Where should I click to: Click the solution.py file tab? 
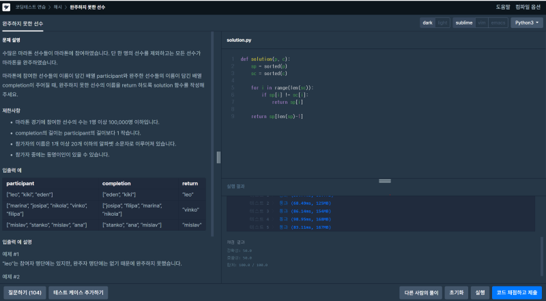pyautogui.click(x=239, y=40)
